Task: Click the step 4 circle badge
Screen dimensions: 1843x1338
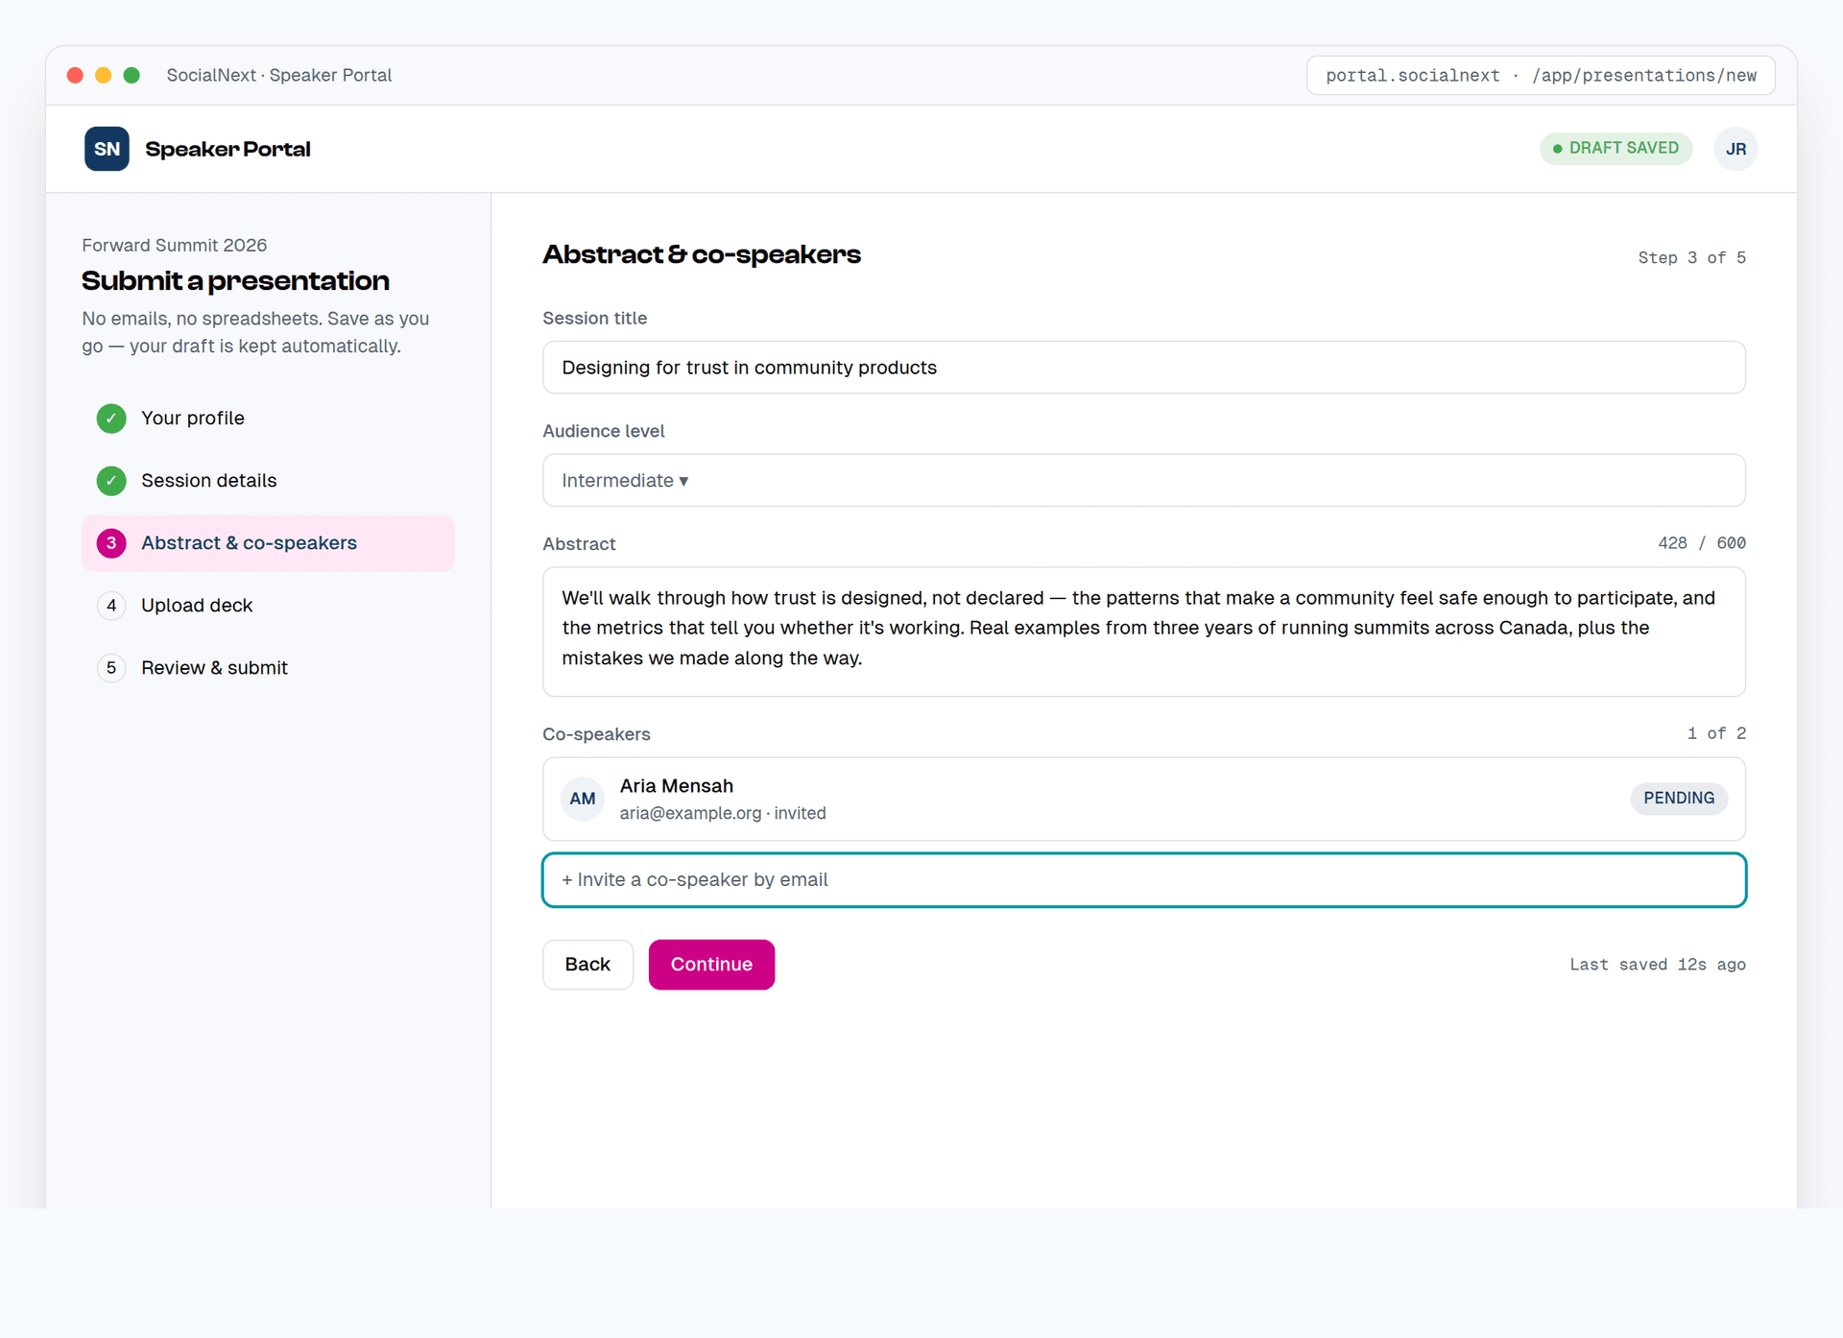Action: click(x=111, y=606)
